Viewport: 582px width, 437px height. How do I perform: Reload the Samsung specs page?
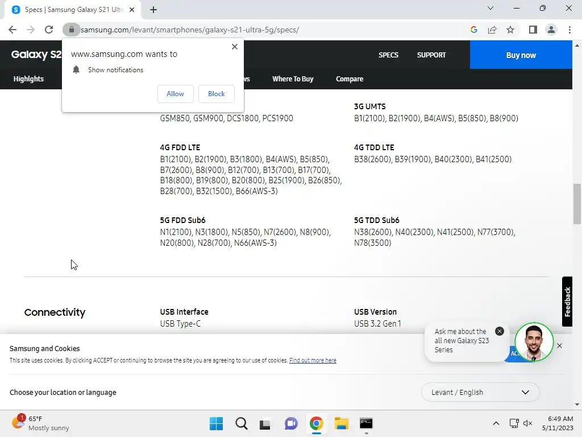coord(49,30)
